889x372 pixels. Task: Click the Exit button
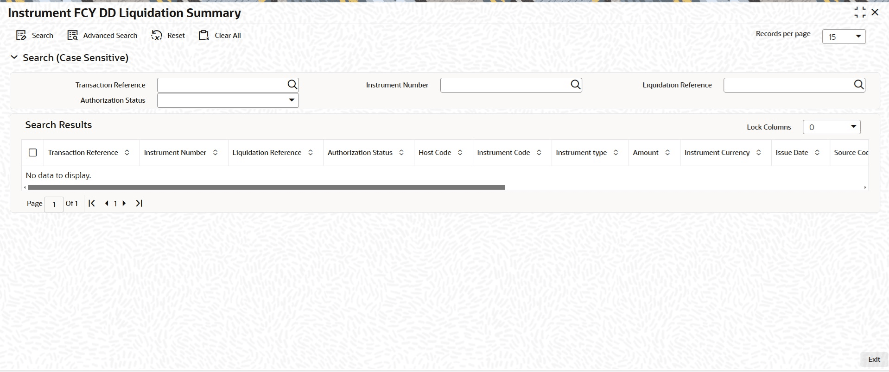(x=874, y=360)
